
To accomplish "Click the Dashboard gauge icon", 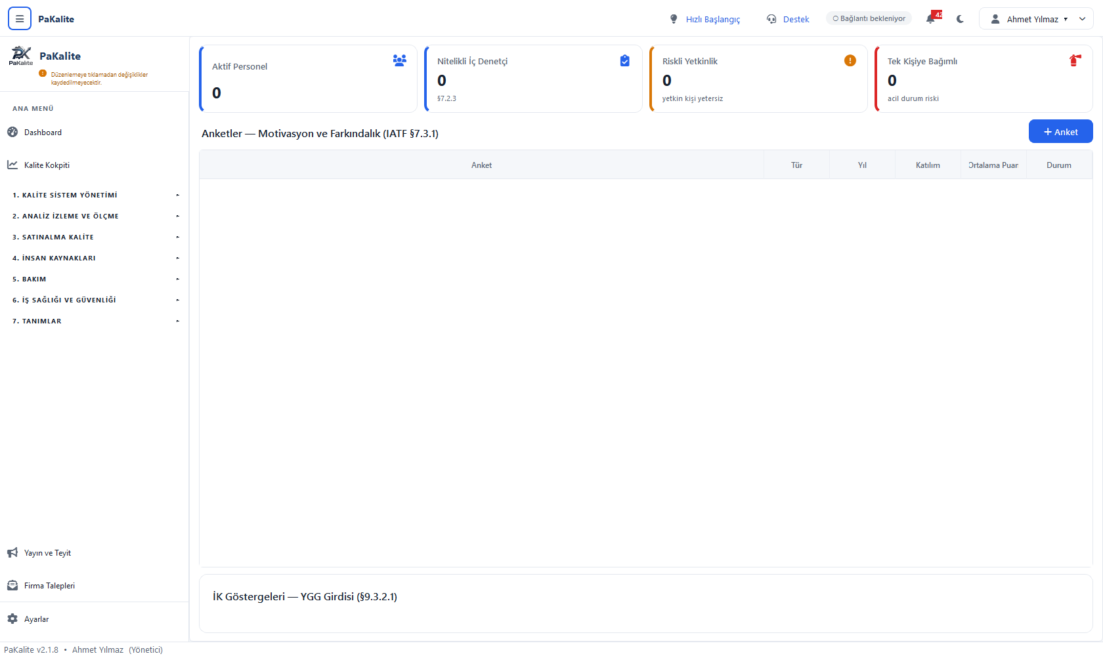I will pos(12,132).
